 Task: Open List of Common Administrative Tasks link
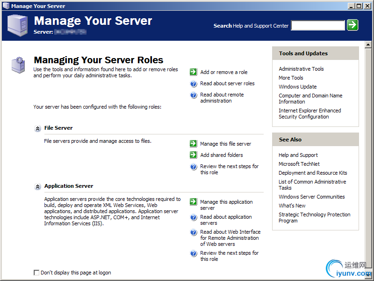tap(312, 185)
